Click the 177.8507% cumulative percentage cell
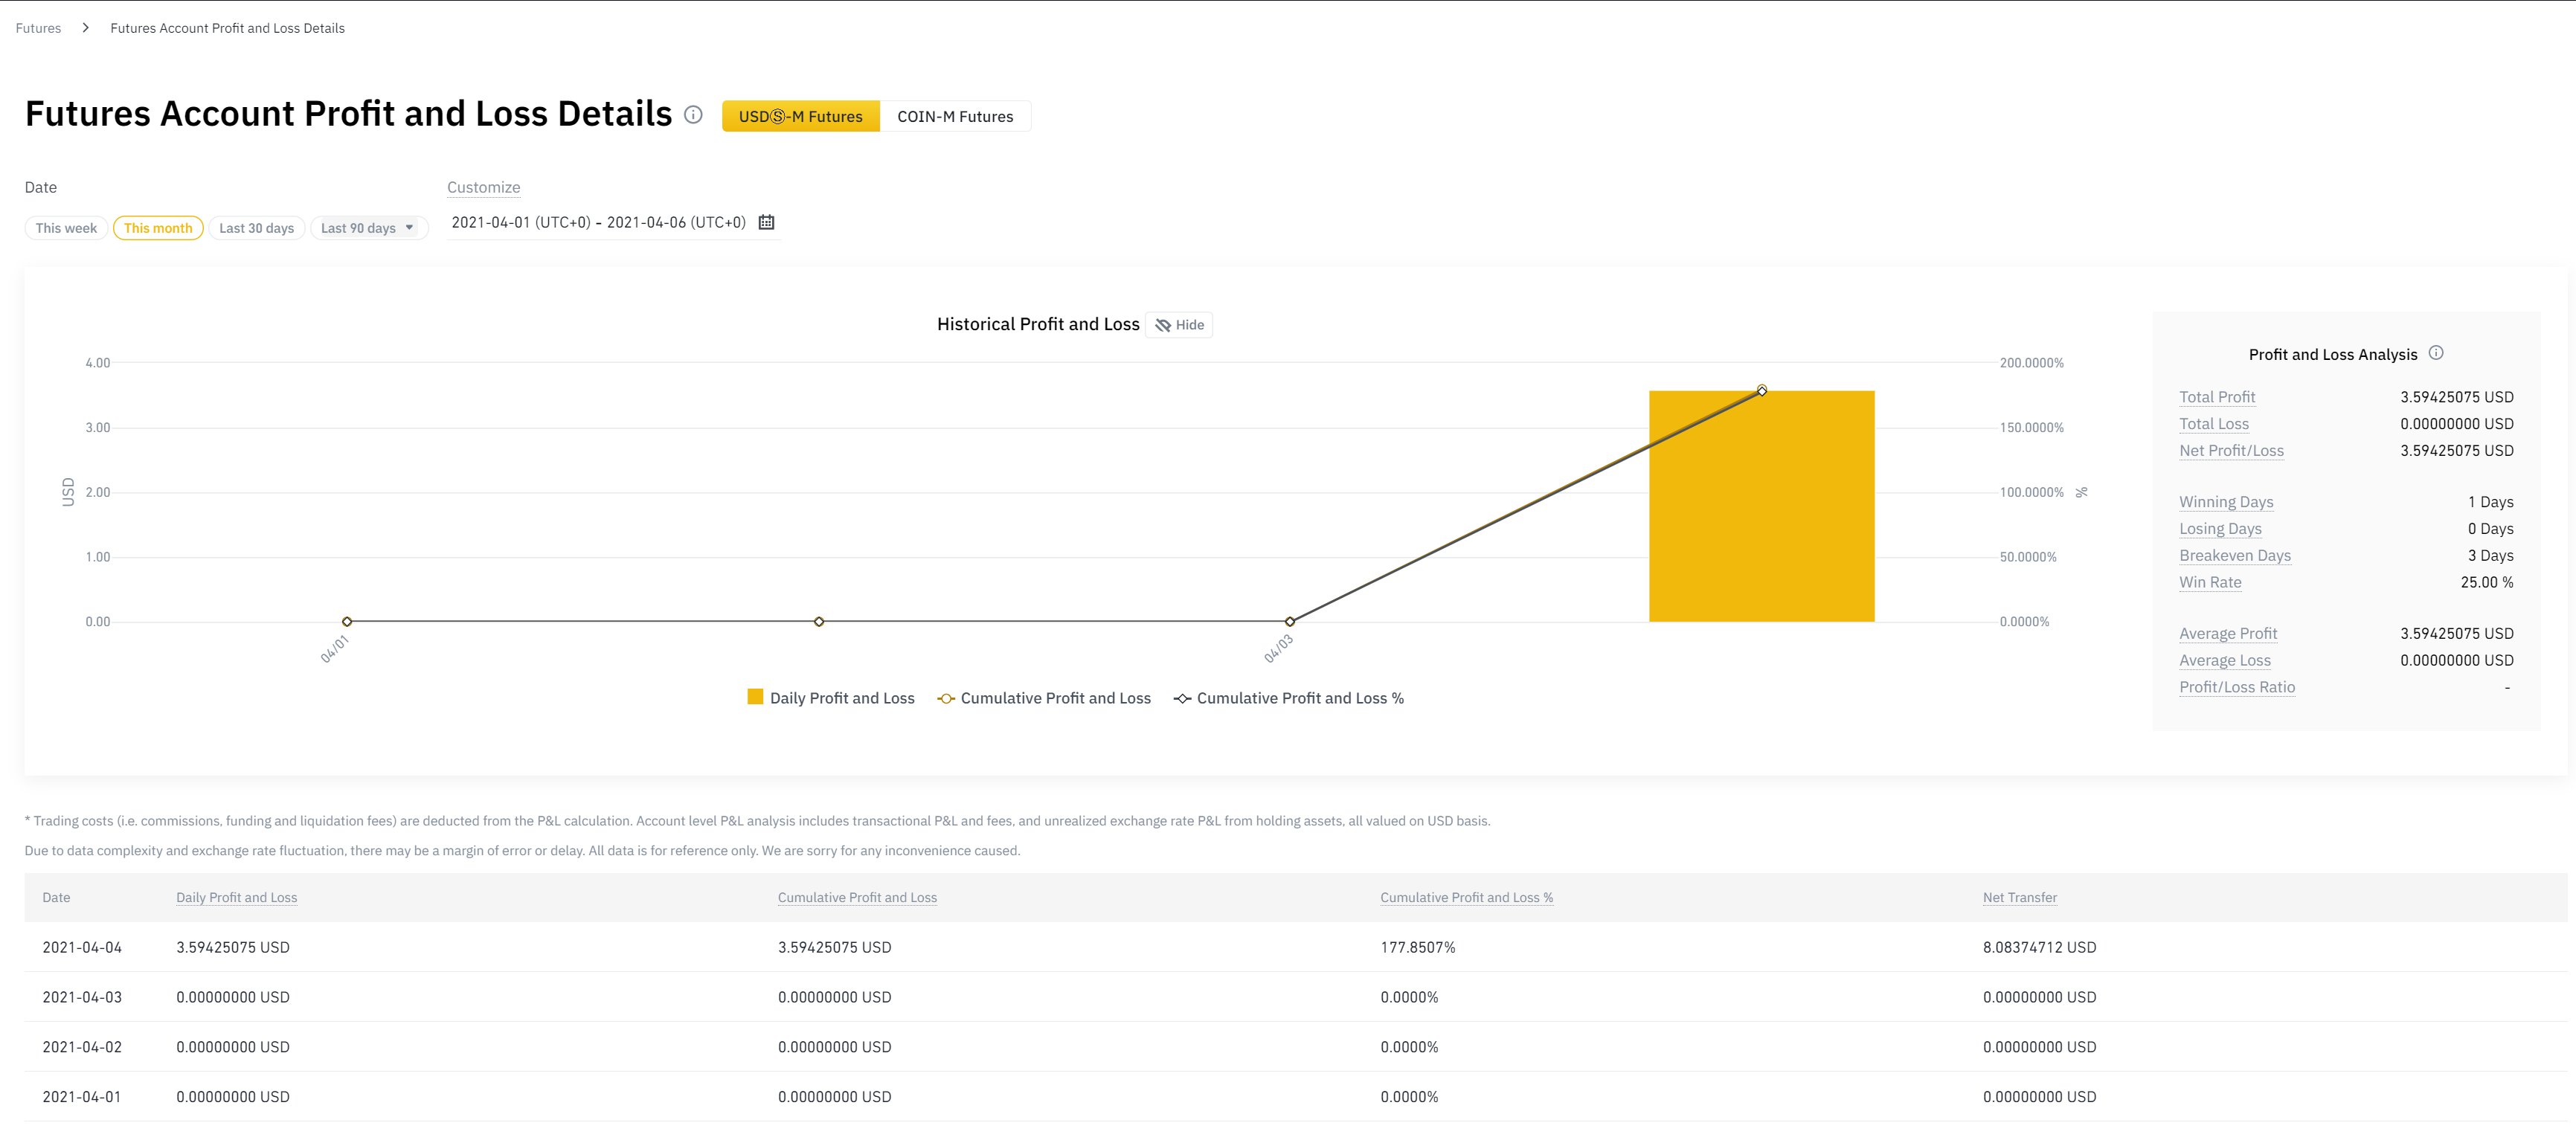 click(x=1418, y=948)
